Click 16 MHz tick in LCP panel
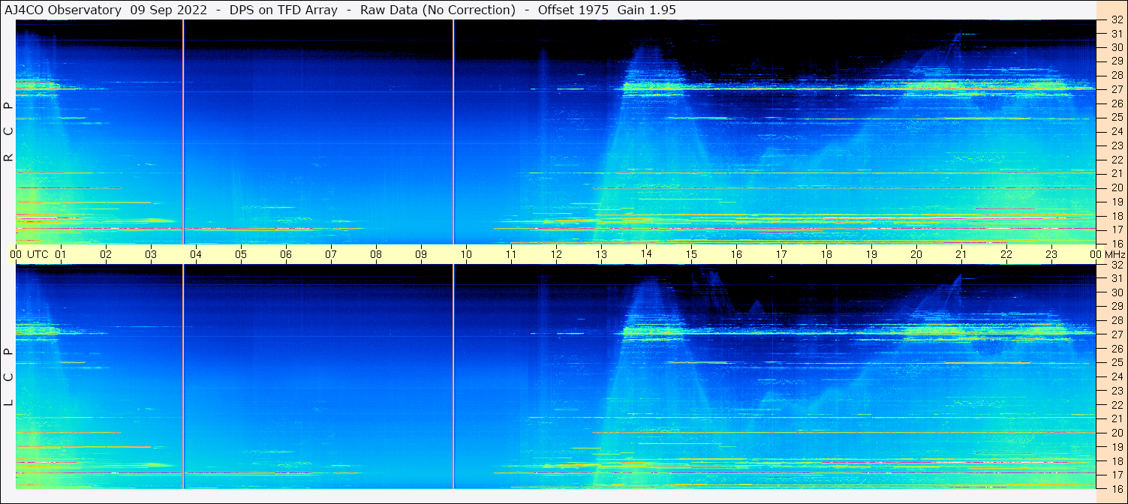The height and width of the screenshot is (504, 1128). click(1117, 488)
